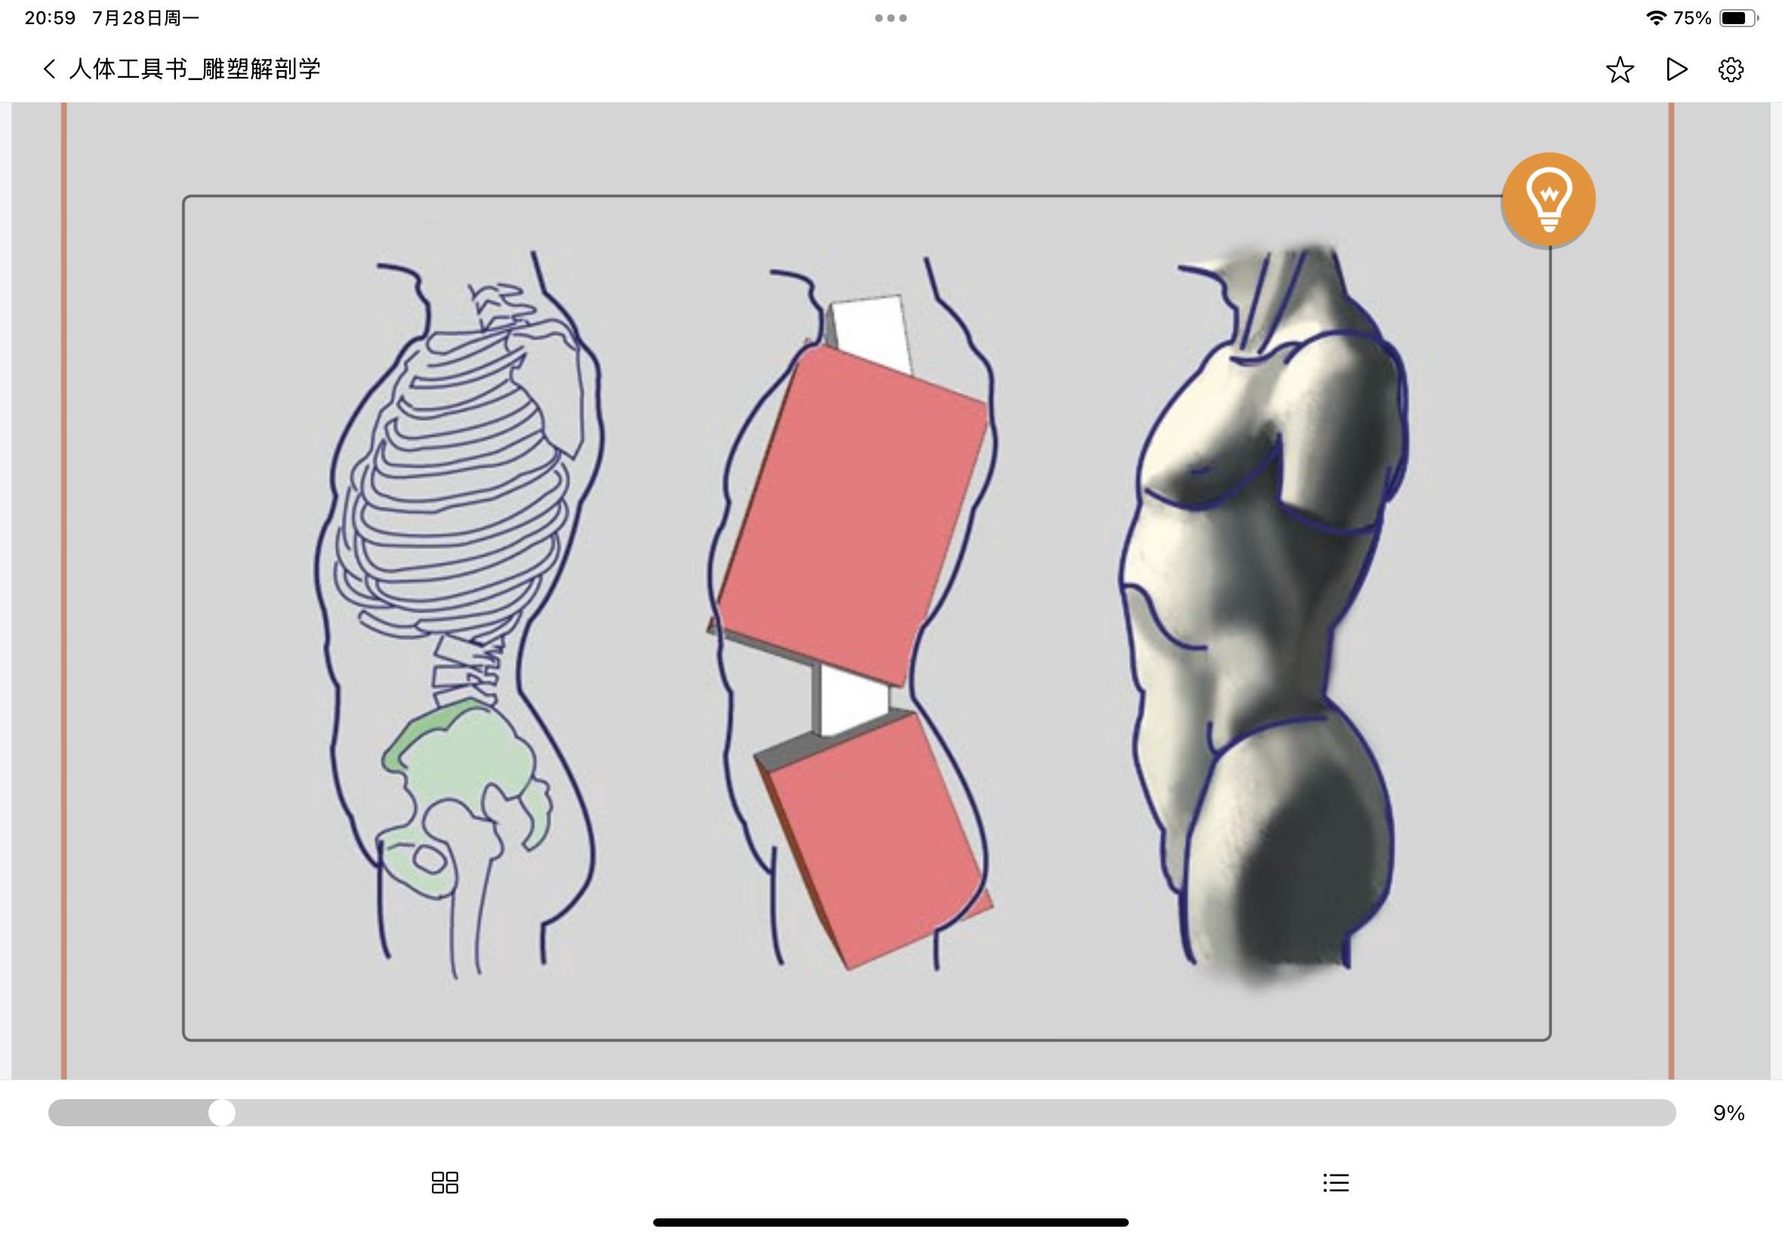Tap the 20:59 clock in status bar
1782x1238 pixels.
click(x=50, y=18)
